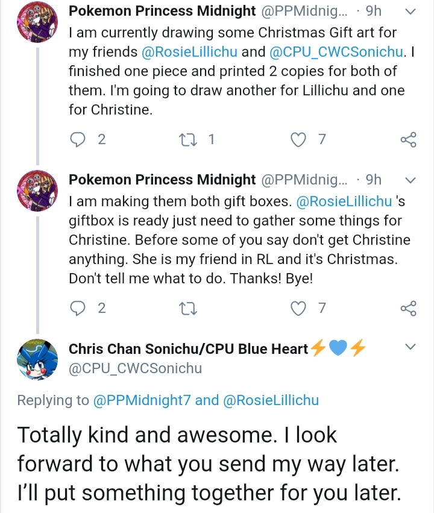The image size is (434, 513).
Task: Open @PPMidnight7 in the Replying to line
Action: coord(142,400)
